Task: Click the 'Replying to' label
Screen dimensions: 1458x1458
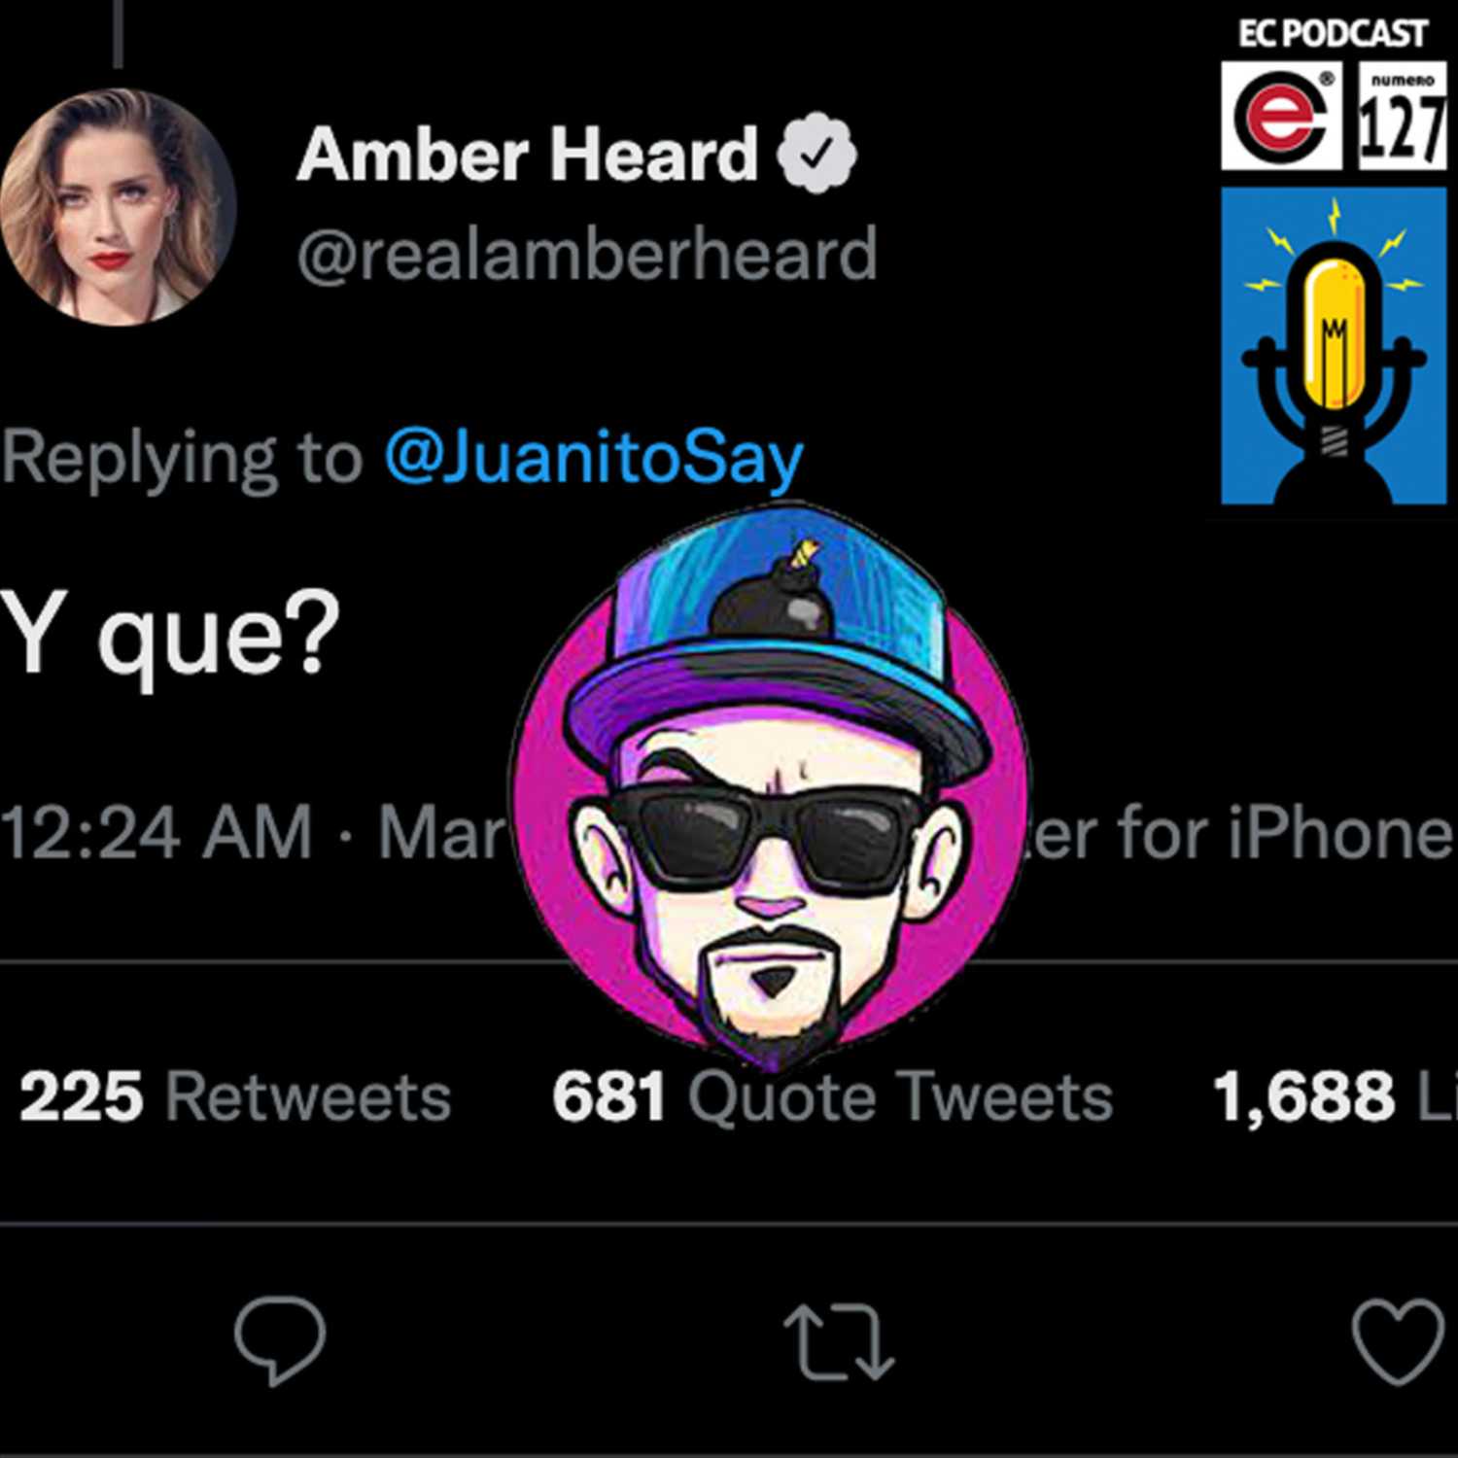Action: [181, 457]
